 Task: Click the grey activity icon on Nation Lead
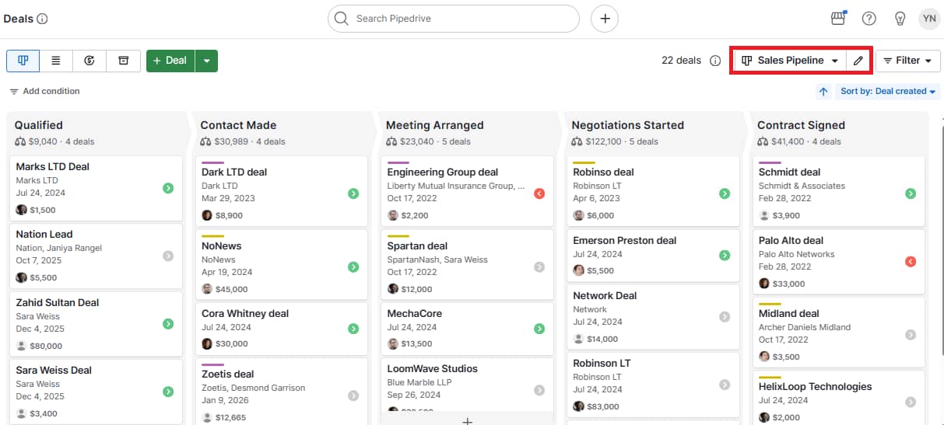tap(168, 256)
